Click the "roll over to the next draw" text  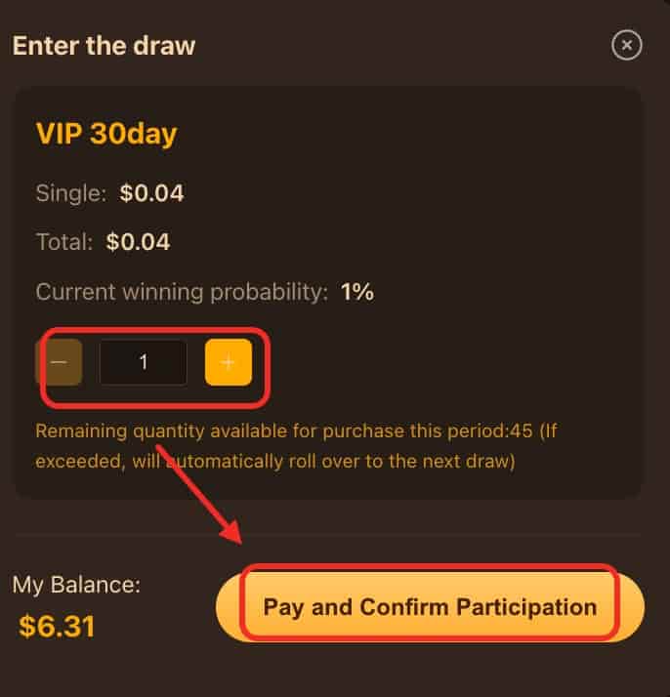pyautogui.click(x=410, y=461)
